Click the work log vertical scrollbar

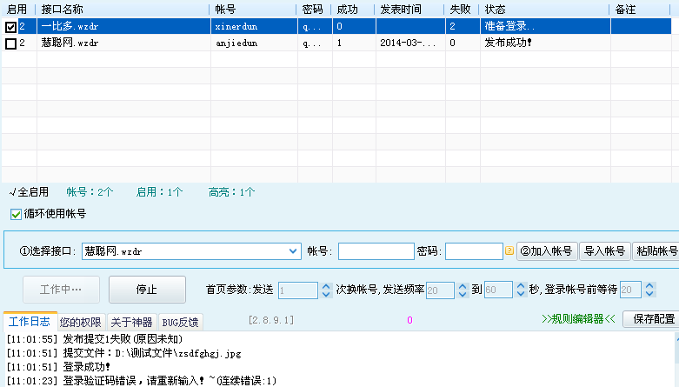[x=676, y=360]
